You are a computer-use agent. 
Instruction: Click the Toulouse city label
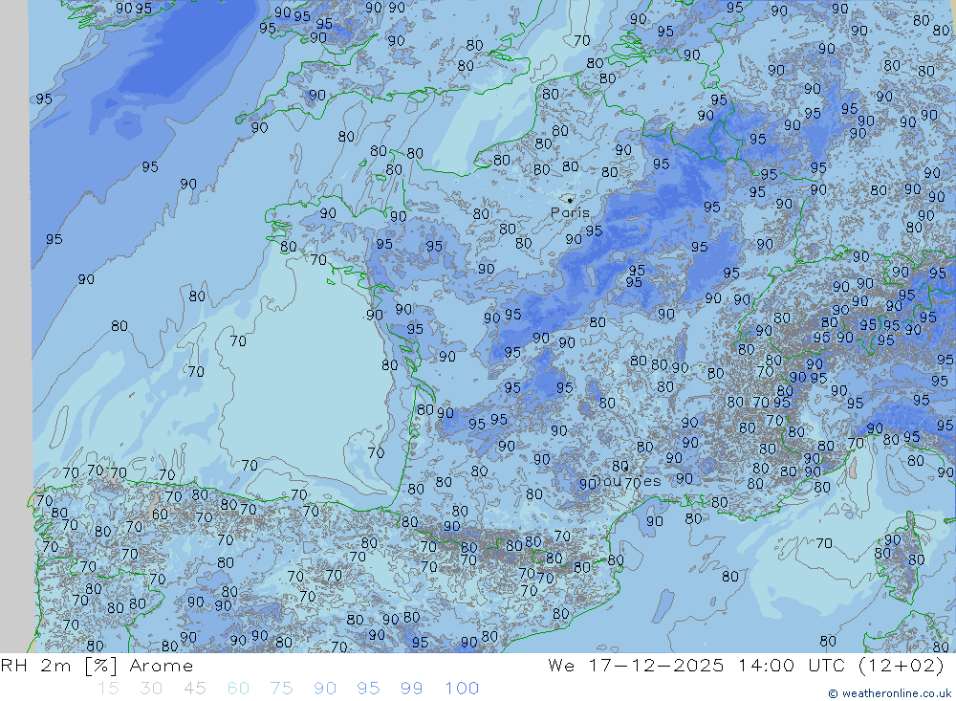tap(626, 481)
